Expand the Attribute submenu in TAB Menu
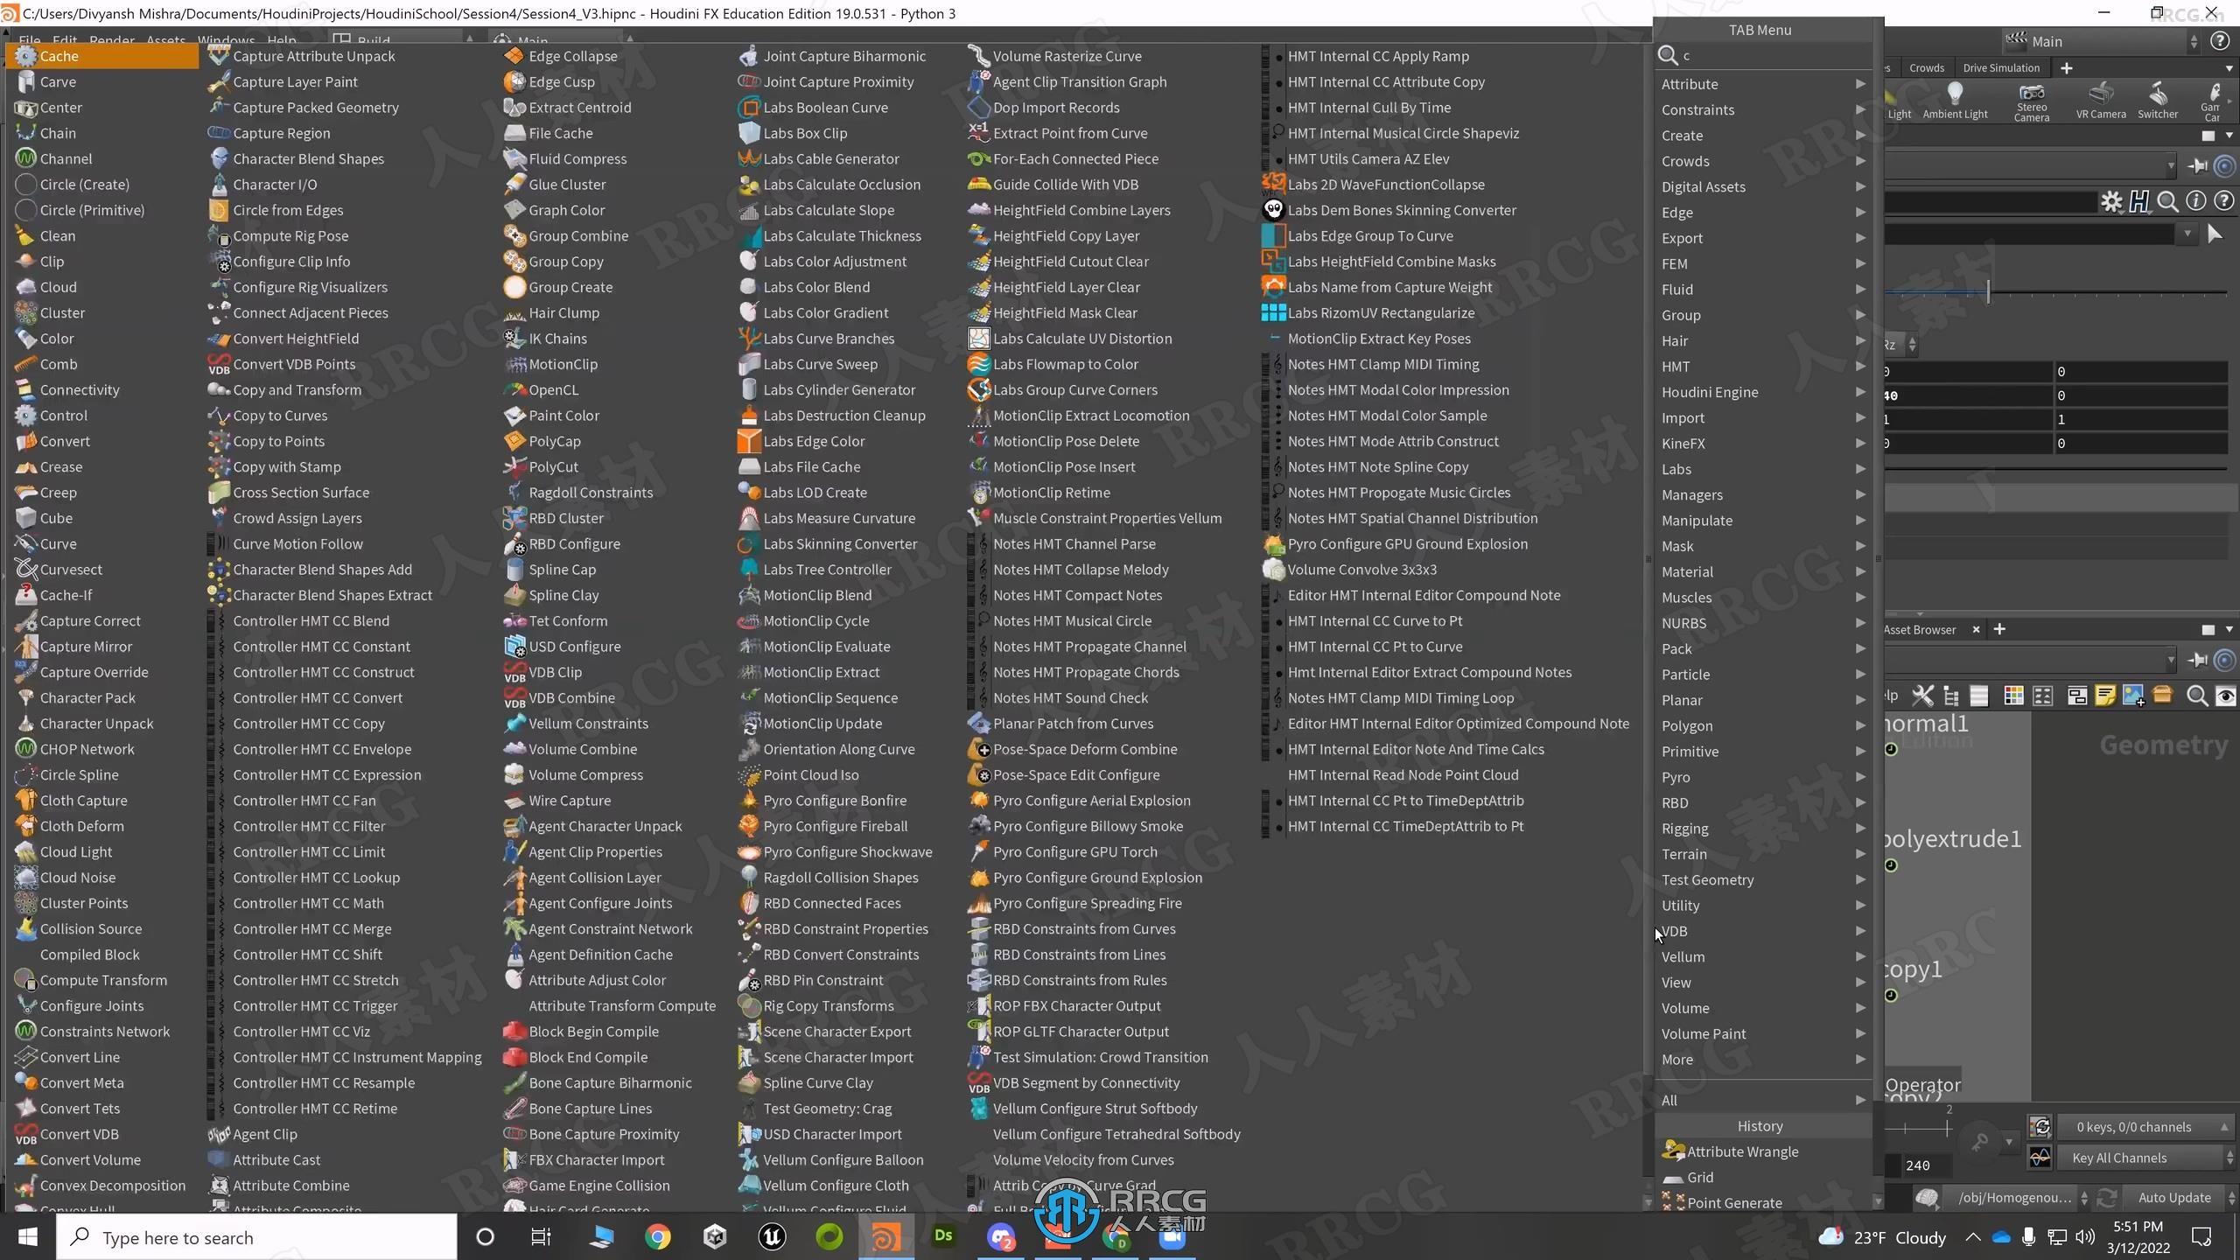 pos(1762,84)
